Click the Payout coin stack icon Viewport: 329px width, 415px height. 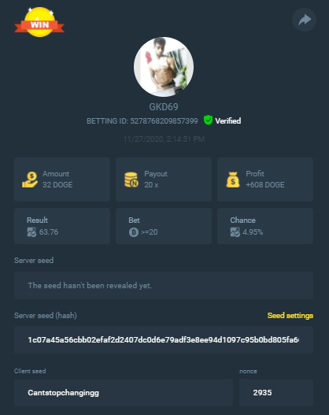click(x=131, y=180)
